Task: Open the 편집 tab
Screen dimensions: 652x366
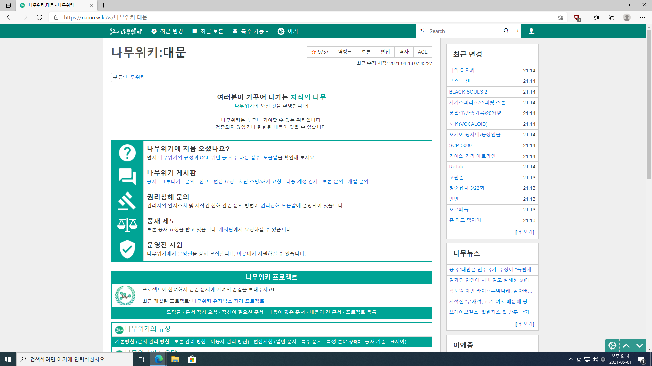Action: click(385, 52)
